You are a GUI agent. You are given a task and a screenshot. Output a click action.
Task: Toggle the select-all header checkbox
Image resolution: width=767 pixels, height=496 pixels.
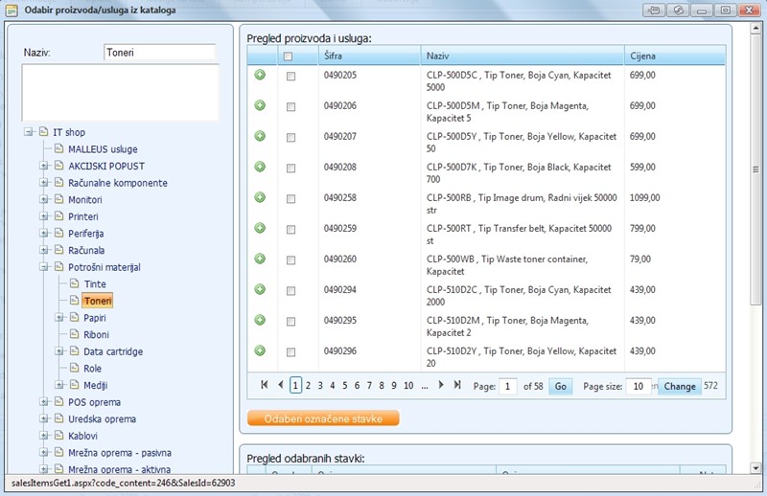(x=289, y=56)
